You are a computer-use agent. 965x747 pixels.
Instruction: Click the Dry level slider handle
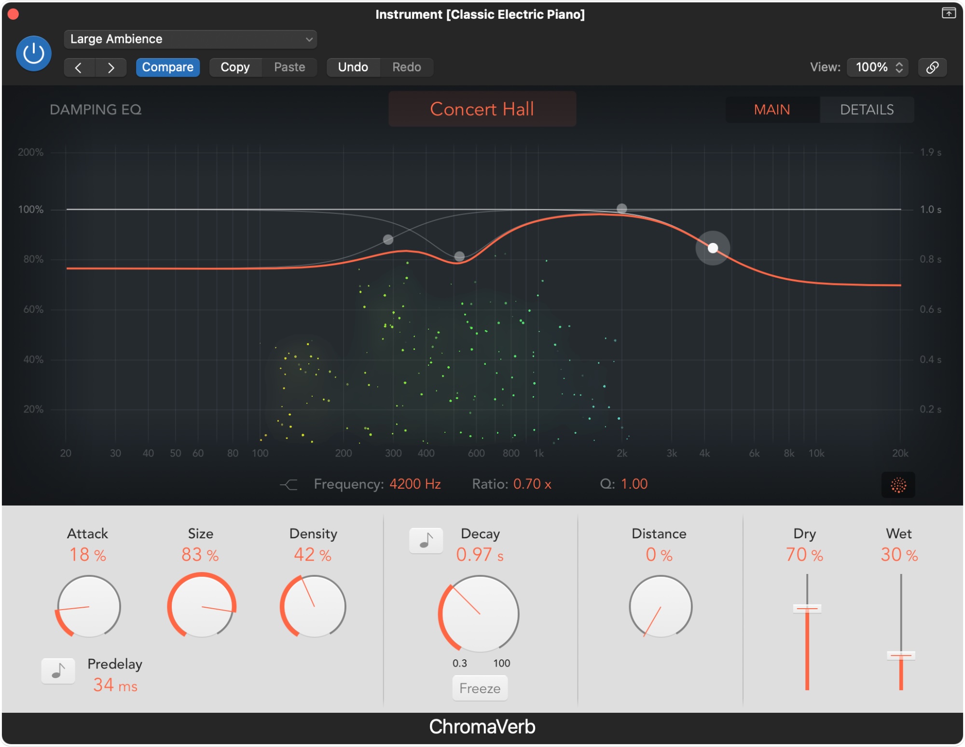click(x=807, y=609)
